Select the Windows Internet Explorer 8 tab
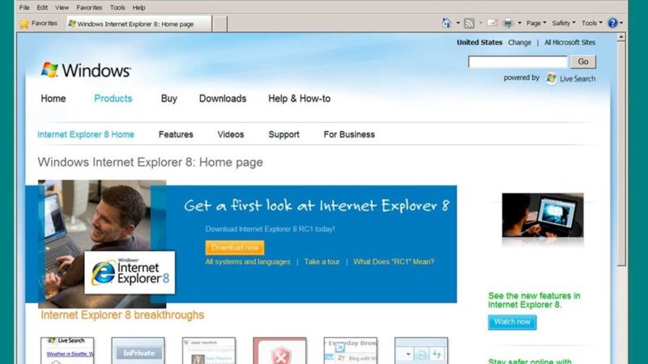The height and width of the screenshot is (364, 648). tap(139, 24)
